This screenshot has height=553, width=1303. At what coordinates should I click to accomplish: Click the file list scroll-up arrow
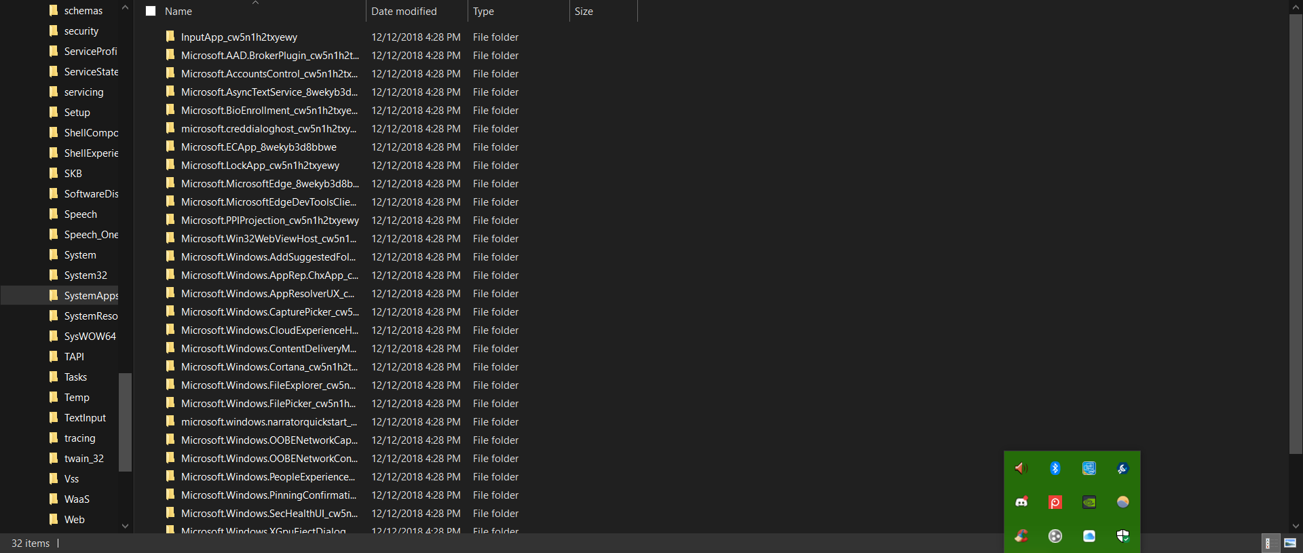(1296, 7)
